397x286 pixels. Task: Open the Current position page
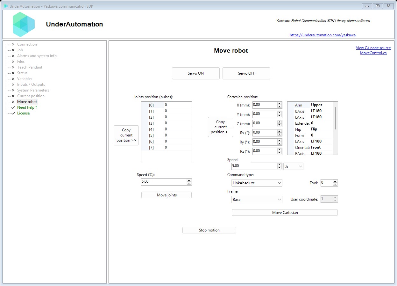click(31, 96)
